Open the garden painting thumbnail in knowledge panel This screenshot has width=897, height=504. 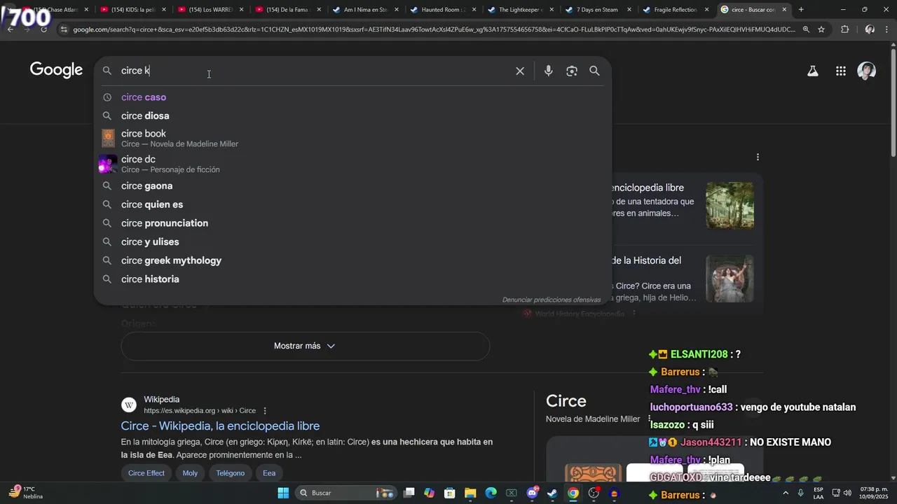(730, 205)
